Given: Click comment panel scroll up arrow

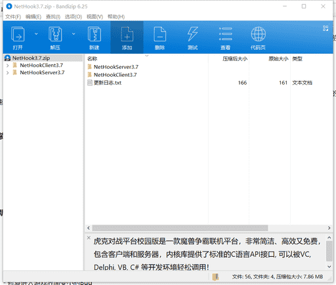Looking at the screenshot, I should click(329, 238).
